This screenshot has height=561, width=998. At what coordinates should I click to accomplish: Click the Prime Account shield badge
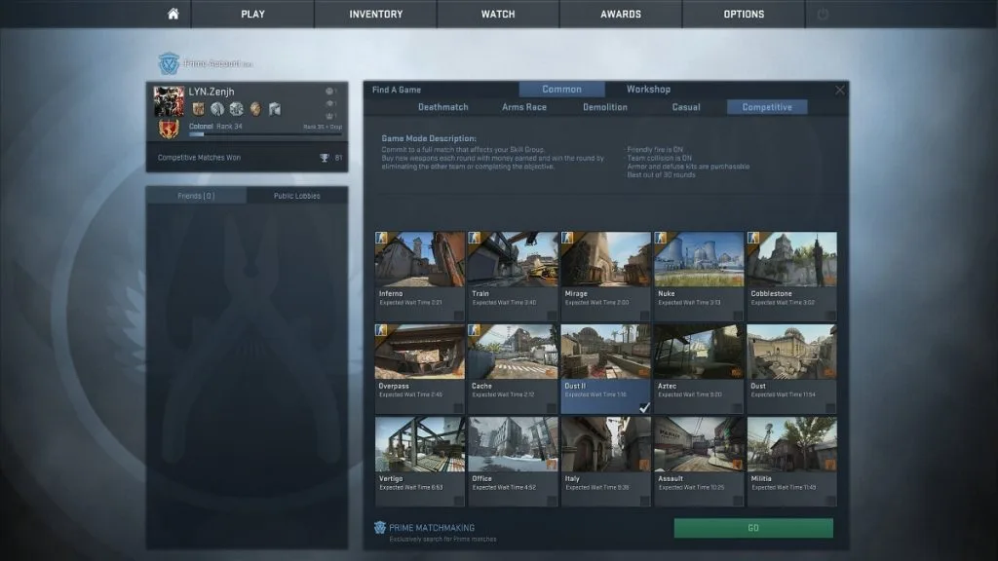point(169,63)
